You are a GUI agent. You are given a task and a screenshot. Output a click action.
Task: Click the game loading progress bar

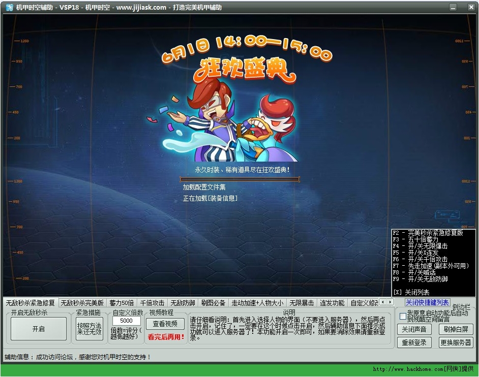240,179
